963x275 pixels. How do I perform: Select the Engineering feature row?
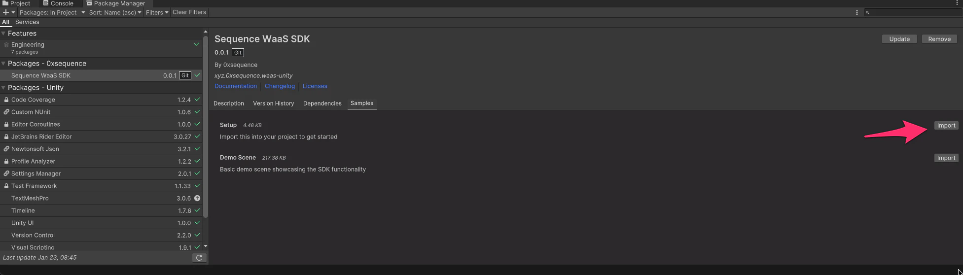point(101,48)
